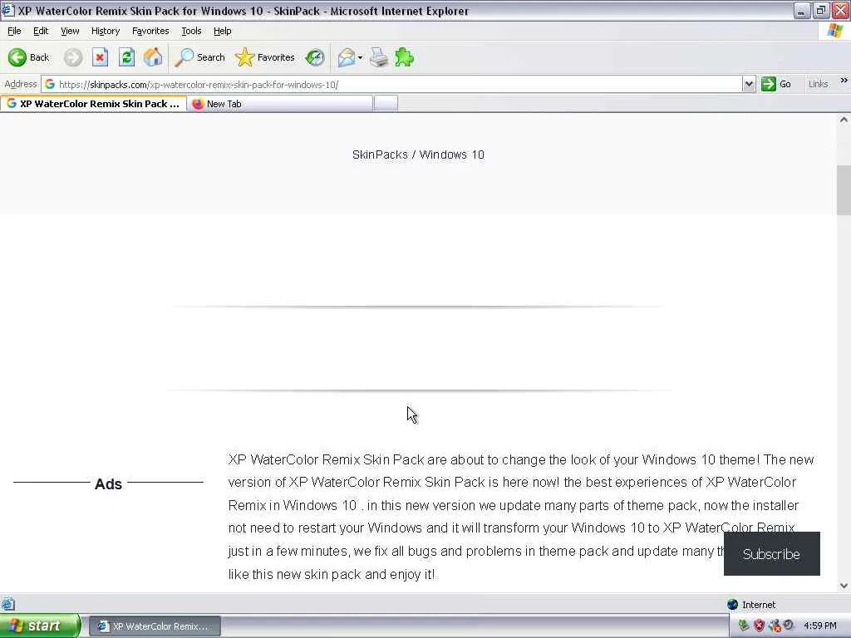
Task: Go back with the green Back arrow
Action: click(x=28, y=57)
